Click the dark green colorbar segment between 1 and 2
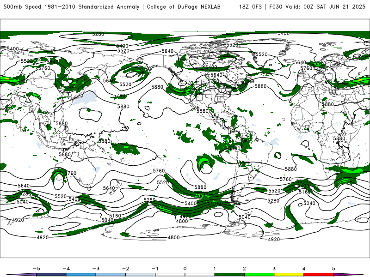The height and width of the screenshot is (277, 370). (229, 275)
